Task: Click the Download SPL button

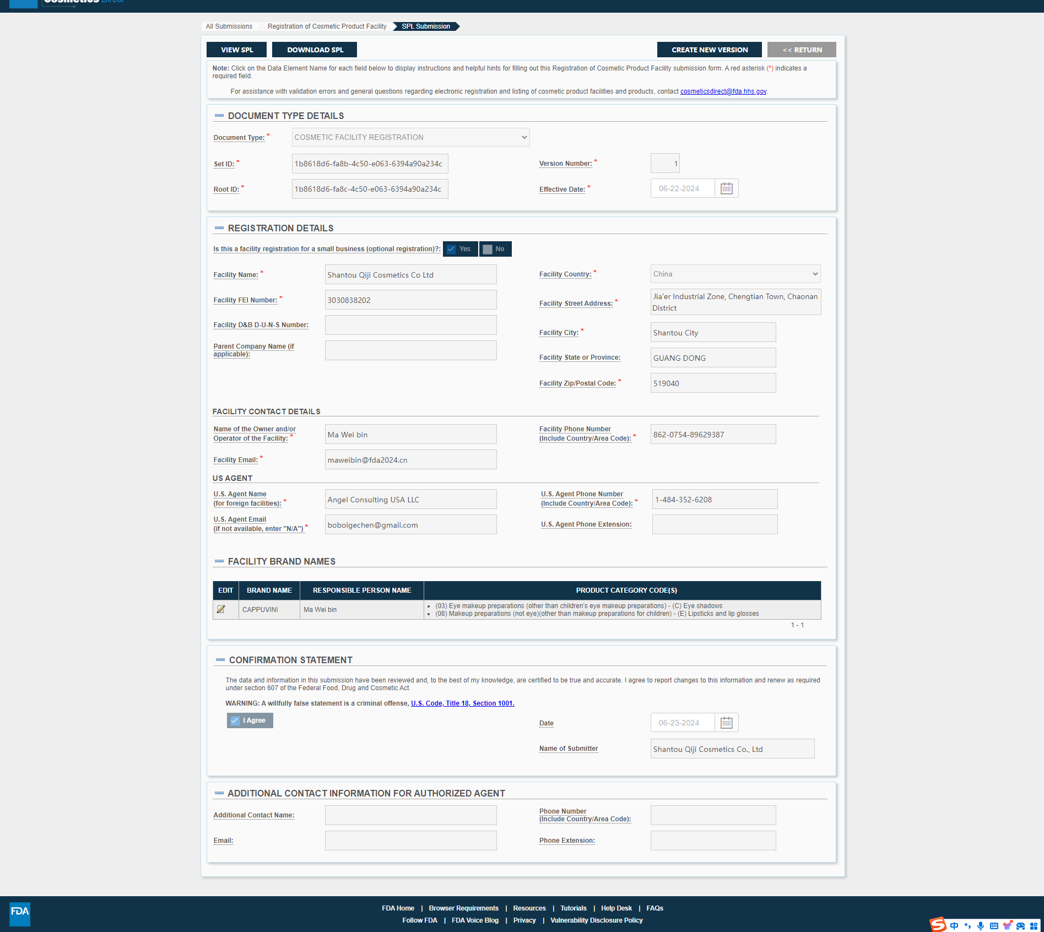Action: [315, 50]
